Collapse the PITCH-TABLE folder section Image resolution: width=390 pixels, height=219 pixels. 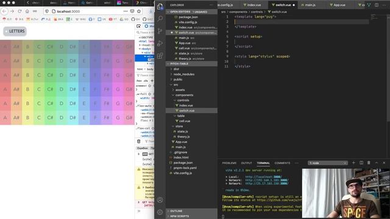[191, 63]
